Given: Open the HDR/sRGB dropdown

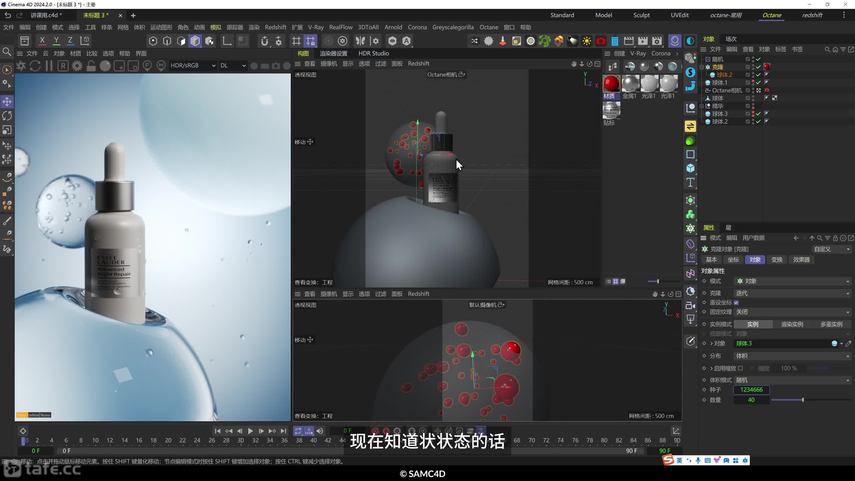Looking at the screenshot, I should click(193, 65).
